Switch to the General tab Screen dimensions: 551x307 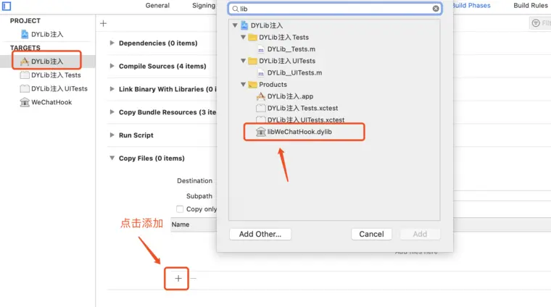click(x=157, y=6)
